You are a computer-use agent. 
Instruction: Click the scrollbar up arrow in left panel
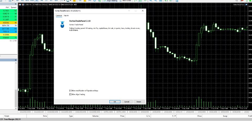[x=16, y=63]
